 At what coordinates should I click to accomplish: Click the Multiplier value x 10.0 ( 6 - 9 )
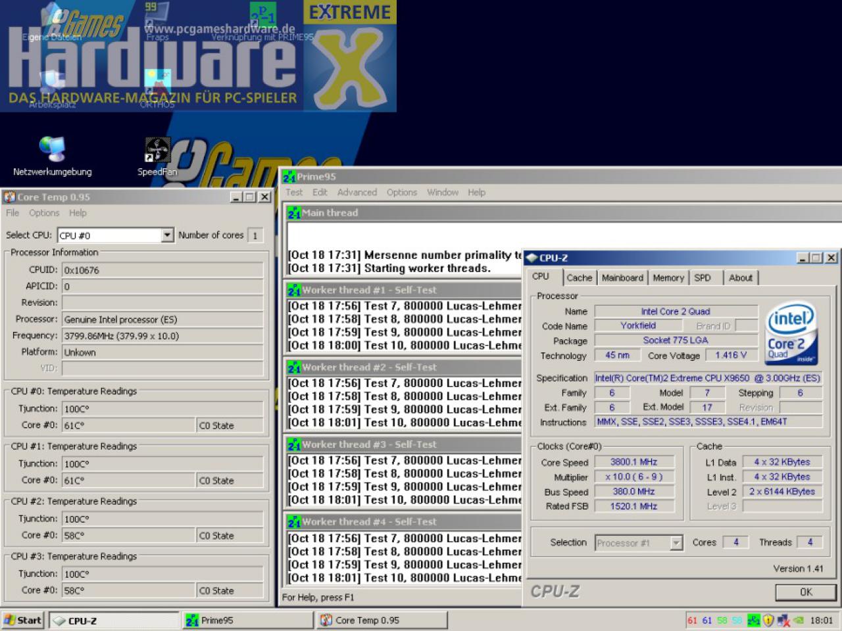pyautogui.click(x=634, y=477)
